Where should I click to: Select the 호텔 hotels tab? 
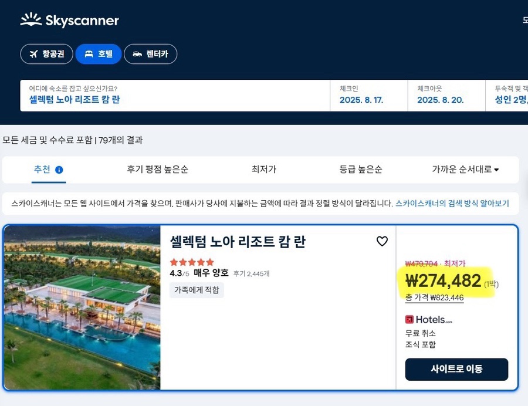99,54
